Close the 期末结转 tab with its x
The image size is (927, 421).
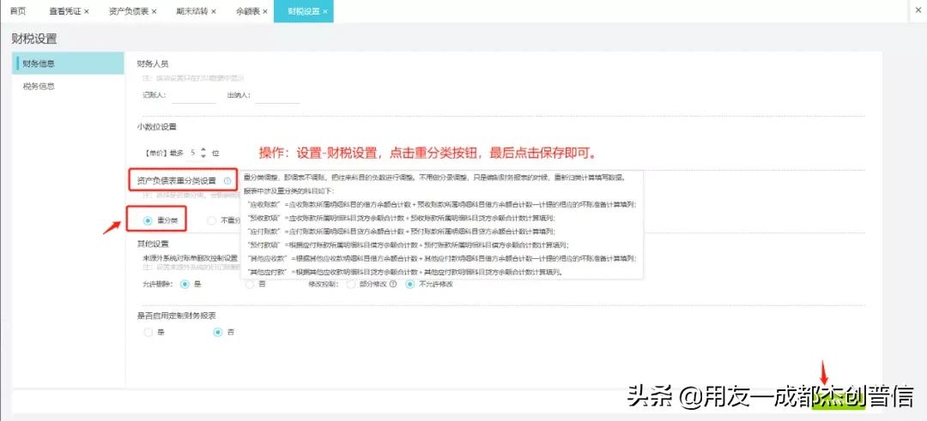pyautogui.click(x=214, y=12)
